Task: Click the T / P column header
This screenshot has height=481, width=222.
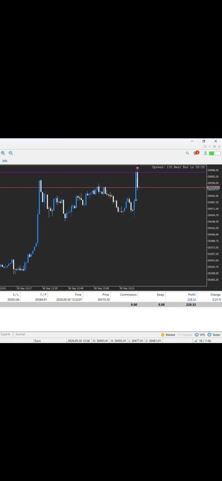Action: point(43,295)
